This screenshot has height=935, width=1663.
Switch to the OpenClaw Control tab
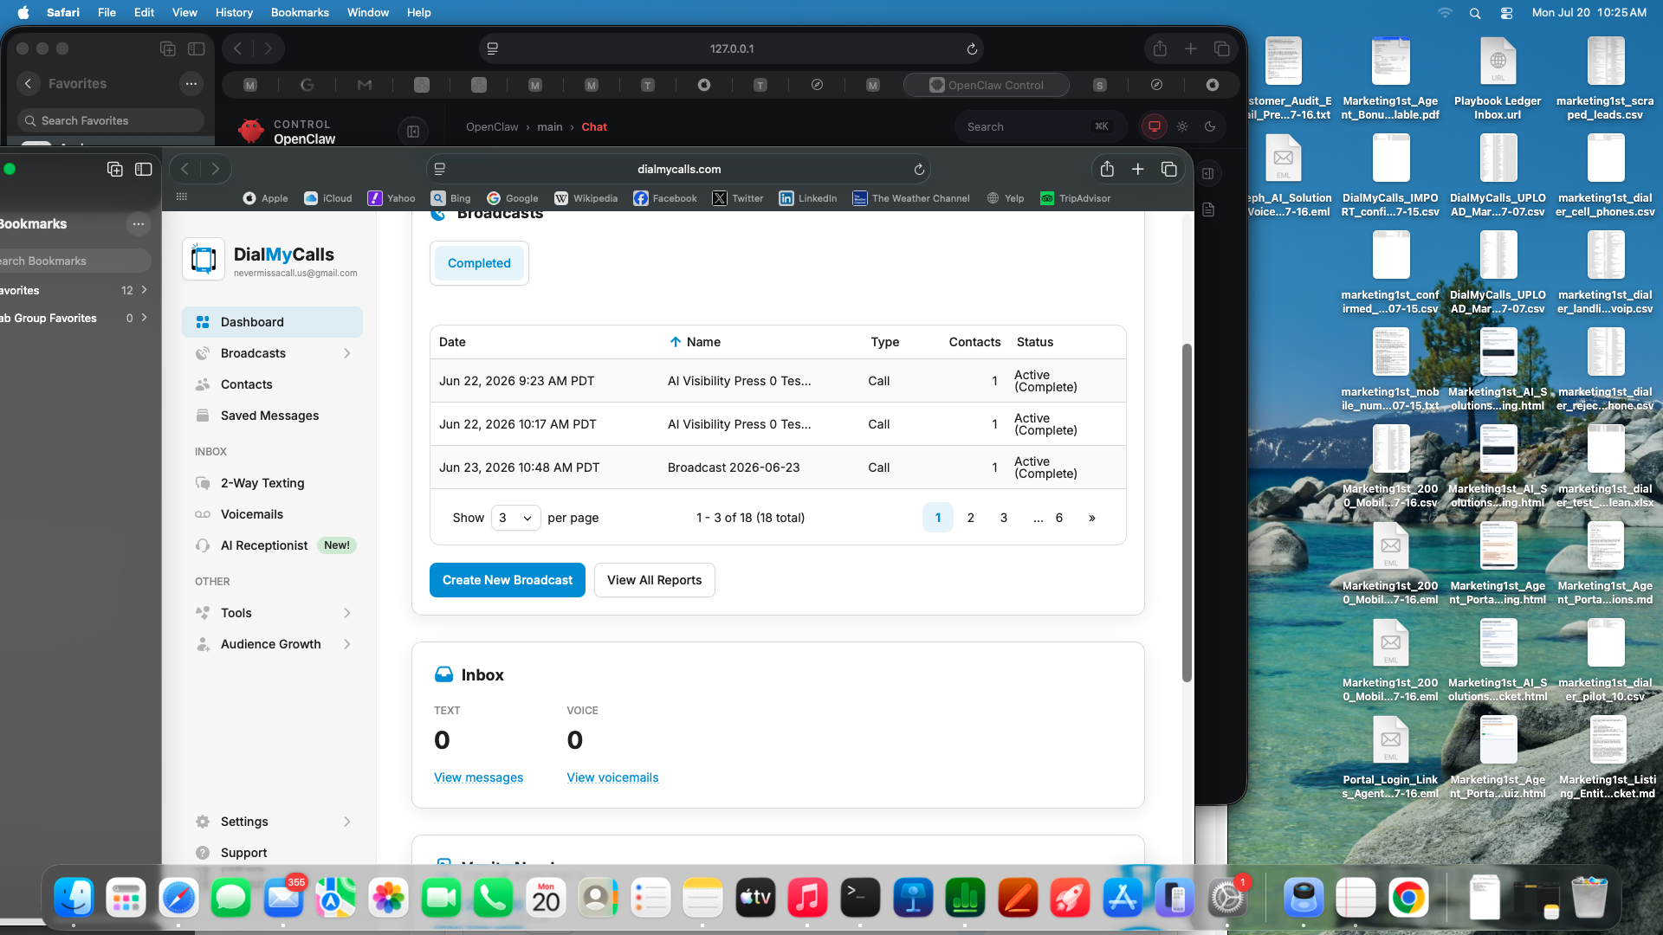(986, 85)
